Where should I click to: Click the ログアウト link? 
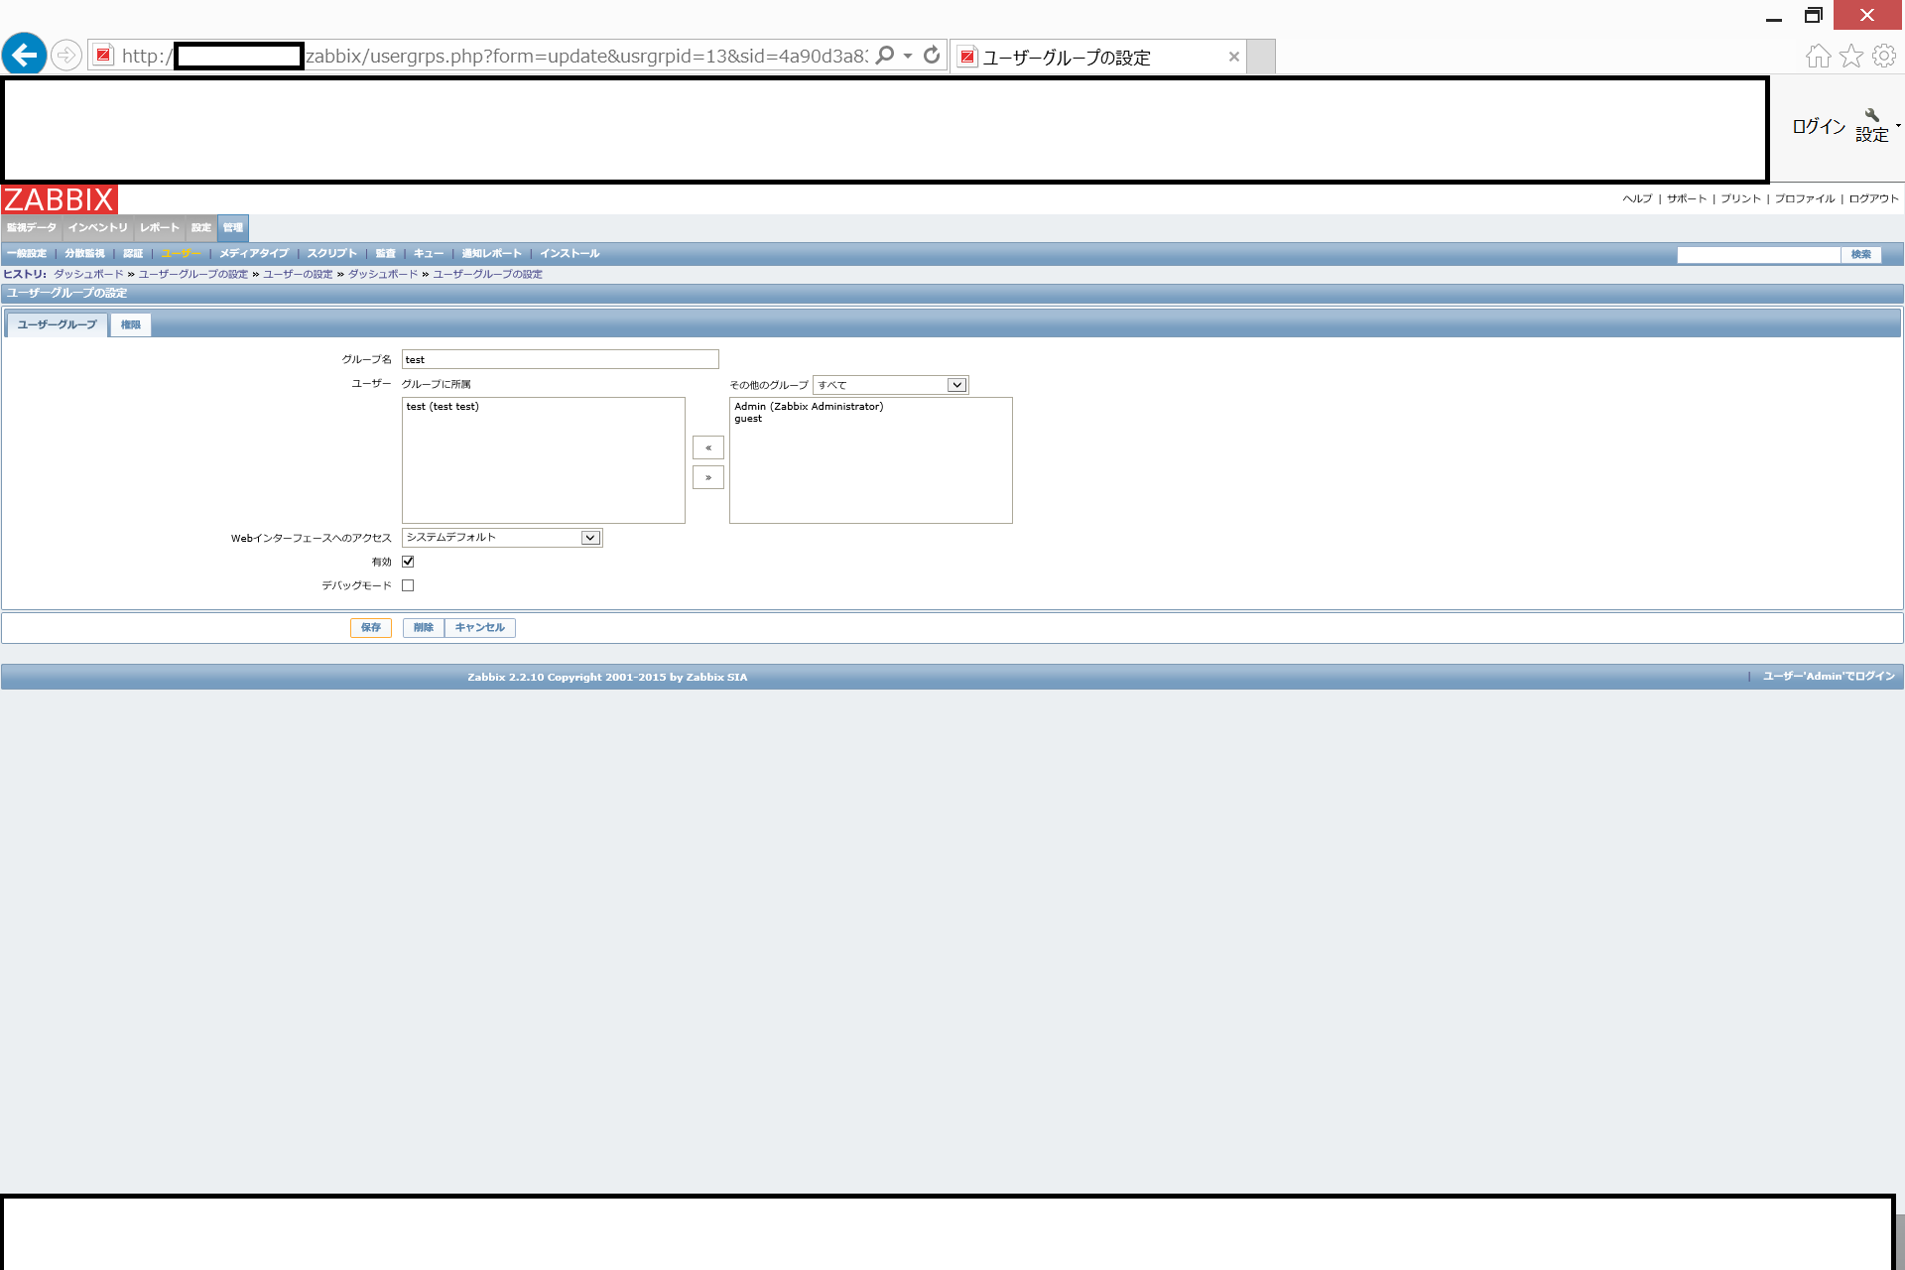(1873, 198)
